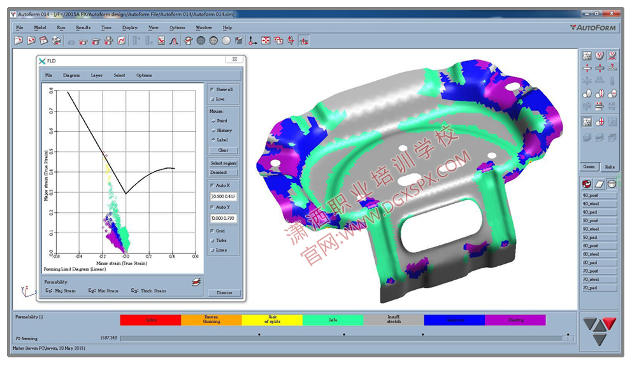Click the red triangle in the navigation cluster
Image resolution: width=632 pixels, height=365 pixels.
tap(610, 323)
